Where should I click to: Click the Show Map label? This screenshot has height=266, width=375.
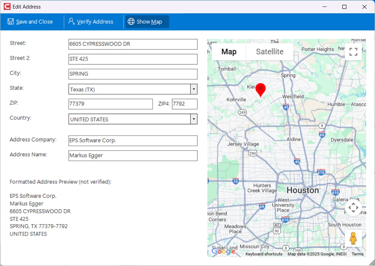coord(149,22)
